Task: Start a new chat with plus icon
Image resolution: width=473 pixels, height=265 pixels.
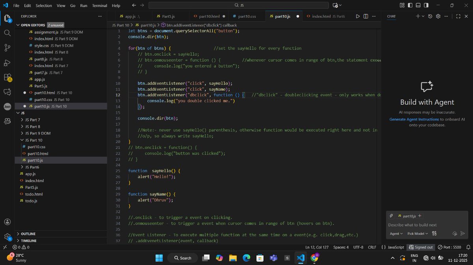Action: 418,16
